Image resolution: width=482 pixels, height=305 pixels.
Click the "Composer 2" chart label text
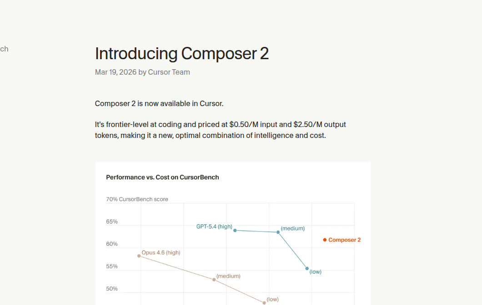tap(344, 240)
